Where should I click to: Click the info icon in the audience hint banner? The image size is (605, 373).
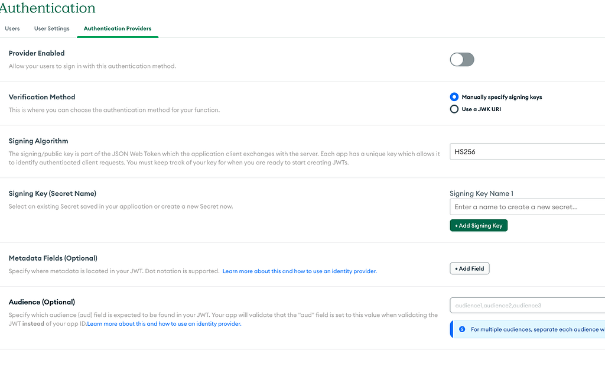point(462,329)
